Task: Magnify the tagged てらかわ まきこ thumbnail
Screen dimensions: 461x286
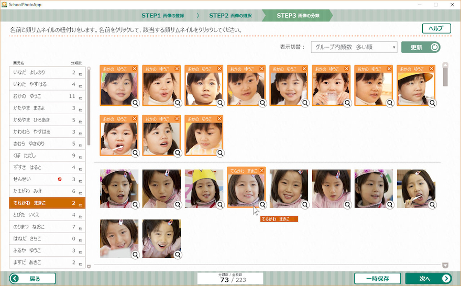Action: pyautogui.click(x=262, y=205)
